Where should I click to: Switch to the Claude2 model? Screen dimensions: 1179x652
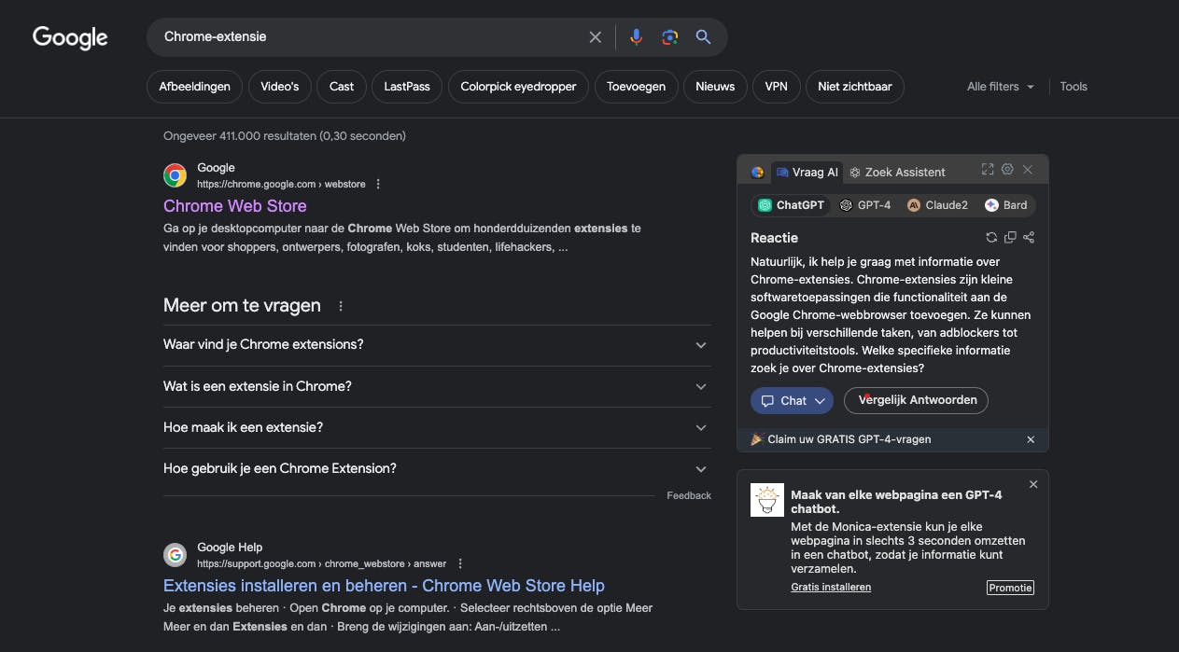pos(937,205)
